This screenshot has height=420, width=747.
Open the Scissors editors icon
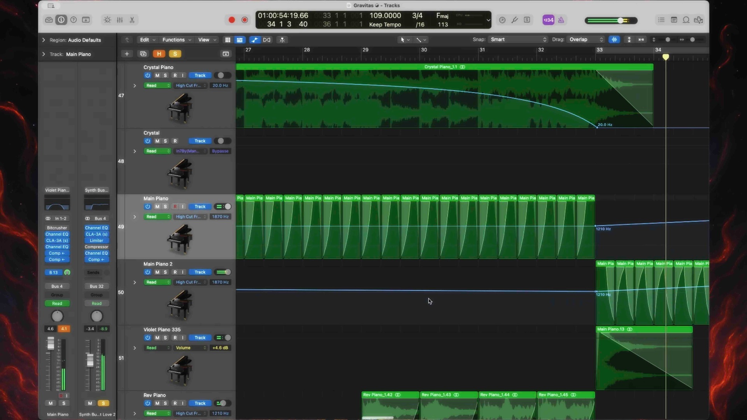pos(132,20)
